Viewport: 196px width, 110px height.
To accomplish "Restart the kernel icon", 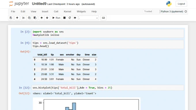I will point(70,18).
